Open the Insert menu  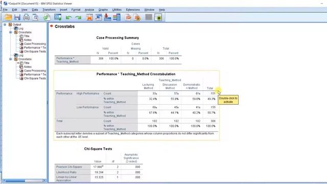pos(63,10)
